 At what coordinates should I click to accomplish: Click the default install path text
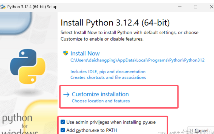point(138,60)
